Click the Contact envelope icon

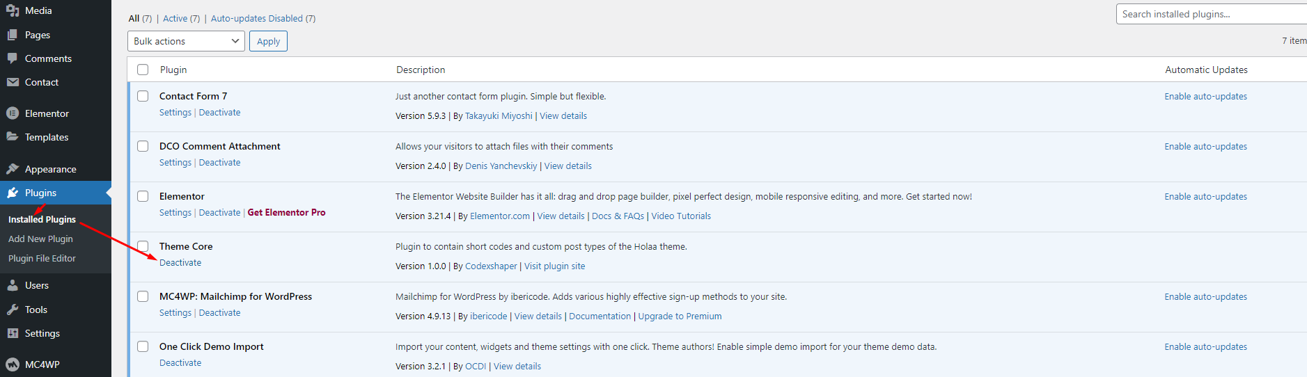click(x=13, y=82)
